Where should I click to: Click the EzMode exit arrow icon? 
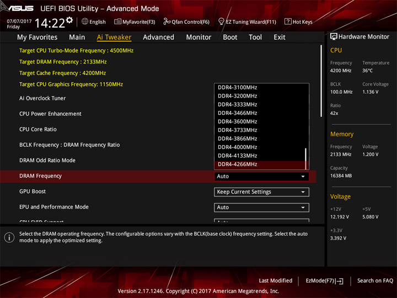340,281
